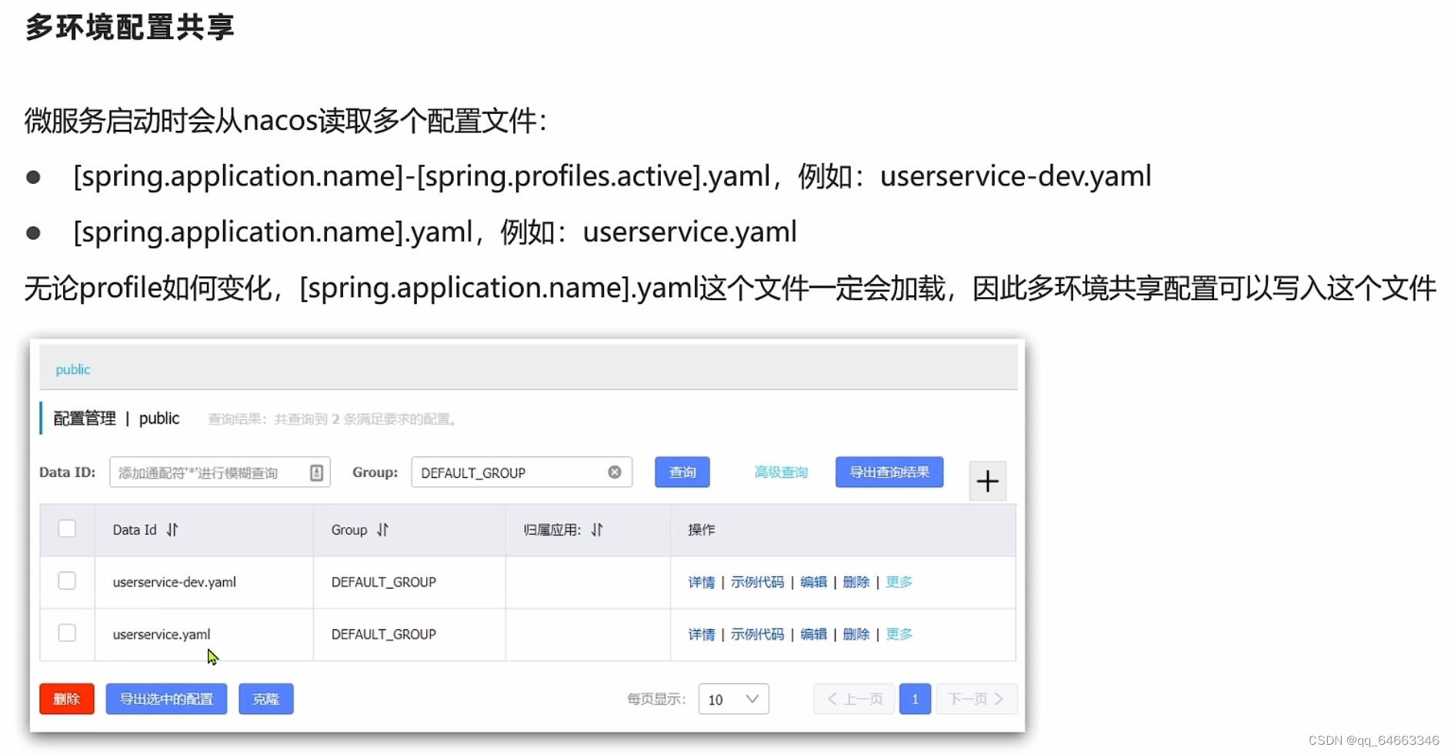The image size is (1451, 754).
Task: Click 导出选中的配置 button
Action: coord(166,699)
